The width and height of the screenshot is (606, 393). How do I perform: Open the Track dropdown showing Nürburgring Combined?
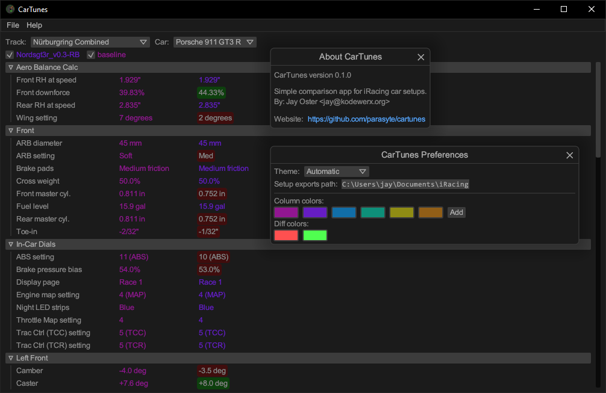pos(90,42)
